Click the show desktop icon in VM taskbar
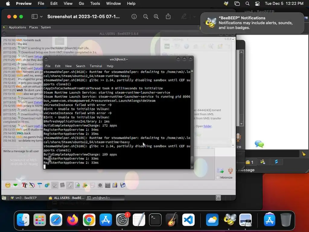The height and width of the screenshot is (232, 309). pyautogui.click(x=4, y=198)
